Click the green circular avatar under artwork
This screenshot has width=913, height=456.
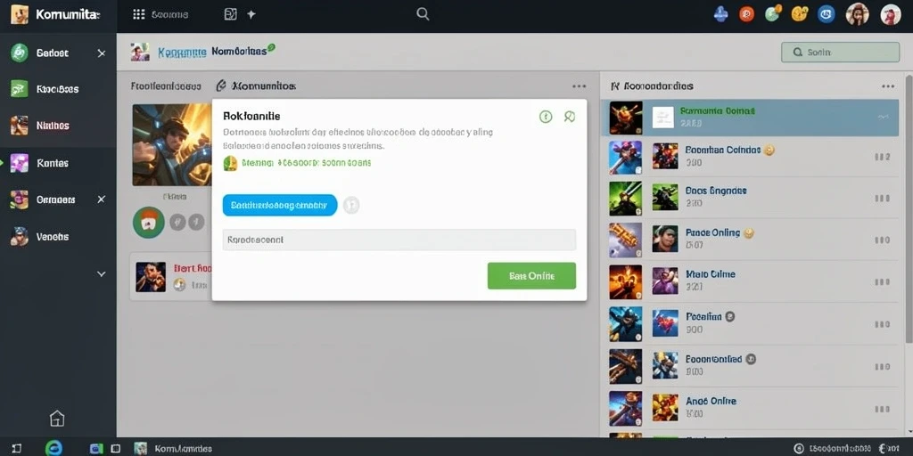[x=149, y=222]
